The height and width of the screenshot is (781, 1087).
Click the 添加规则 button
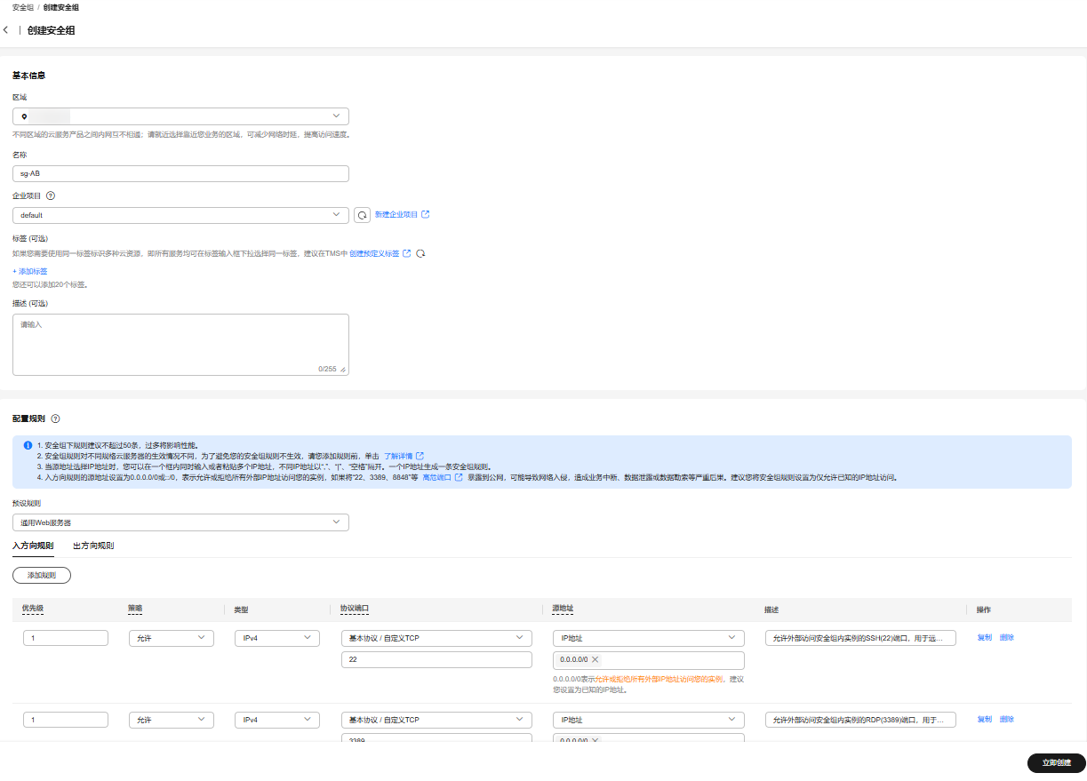(x=42, y=576)
